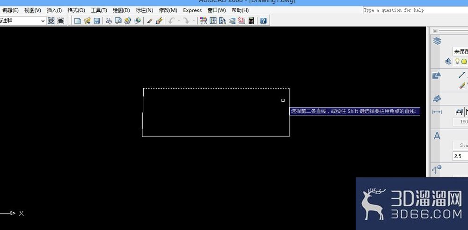The image size is (468, 230).
Task: Click the 3D DWF globe icon
Action: pos(137,21)
